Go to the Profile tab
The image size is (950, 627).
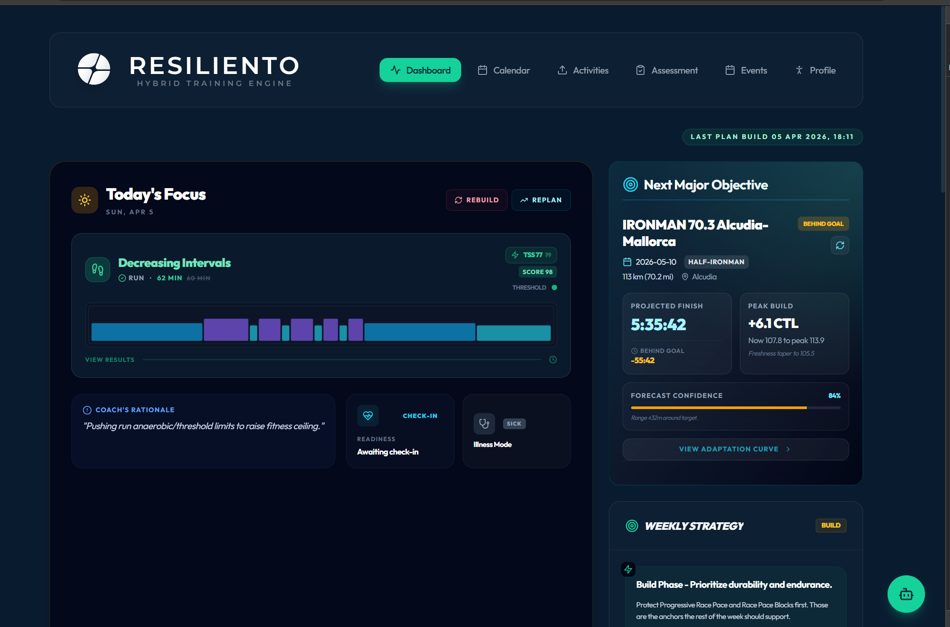pyautogui.click(x=815, y=70)
